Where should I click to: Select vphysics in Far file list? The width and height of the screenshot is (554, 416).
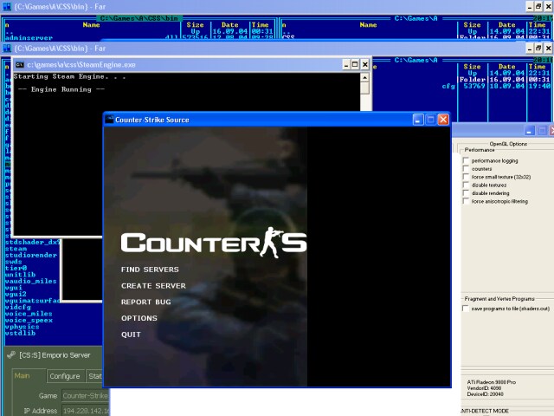(x=23, y=327)
